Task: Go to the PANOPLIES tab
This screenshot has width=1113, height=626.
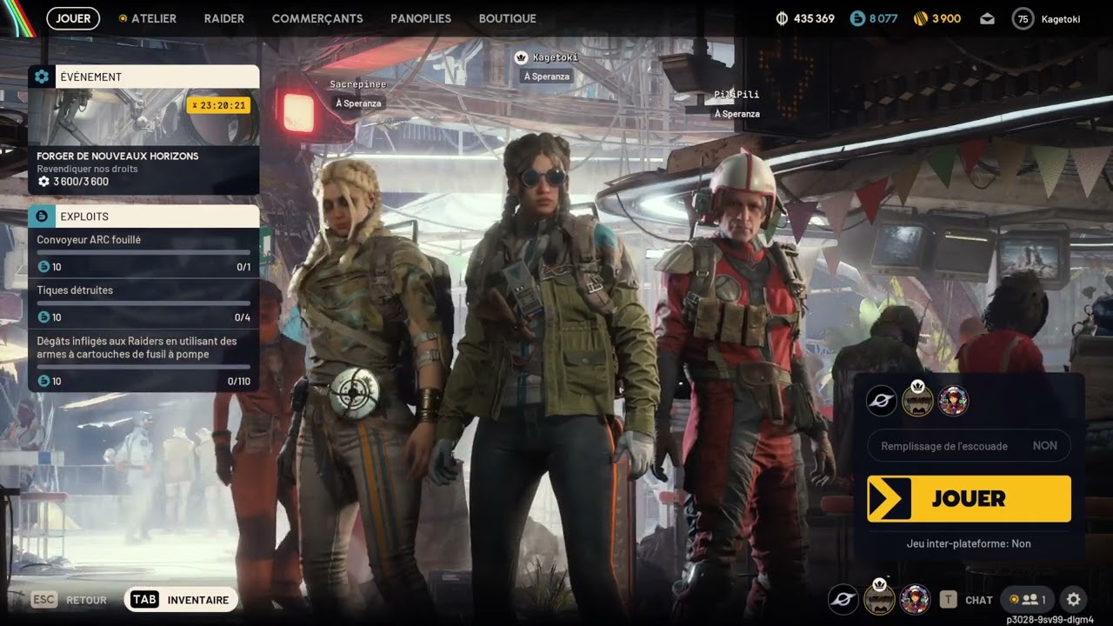Action: coord(421,18)
